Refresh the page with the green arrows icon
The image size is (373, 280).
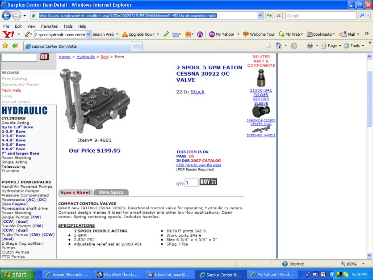coord(269,15)
